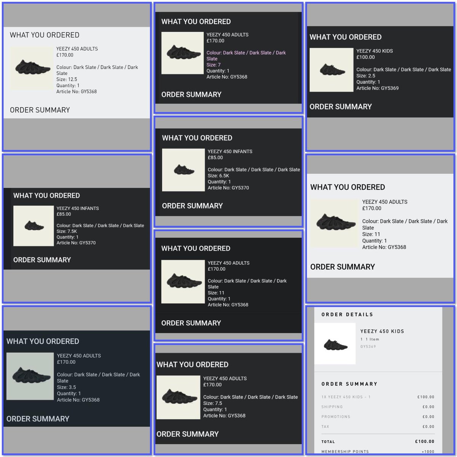This screenshot has height=457, width=457.
Task: Click the £85.00 price in the size 6.5K order
Action: tap(216, 157)
